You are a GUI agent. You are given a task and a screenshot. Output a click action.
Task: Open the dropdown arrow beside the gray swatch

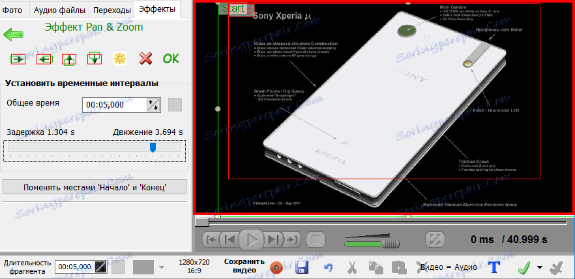pyautogui.click(x=162, y=267)
